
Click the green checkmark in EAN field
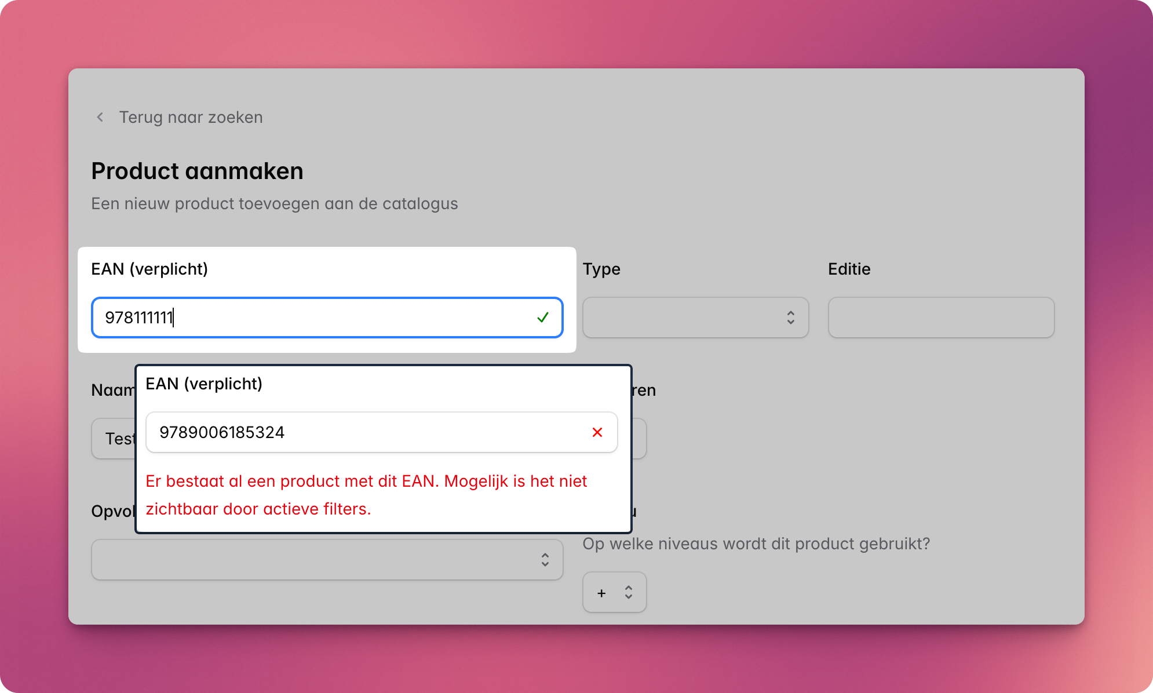pyautogui.click(x=542, y=318)
